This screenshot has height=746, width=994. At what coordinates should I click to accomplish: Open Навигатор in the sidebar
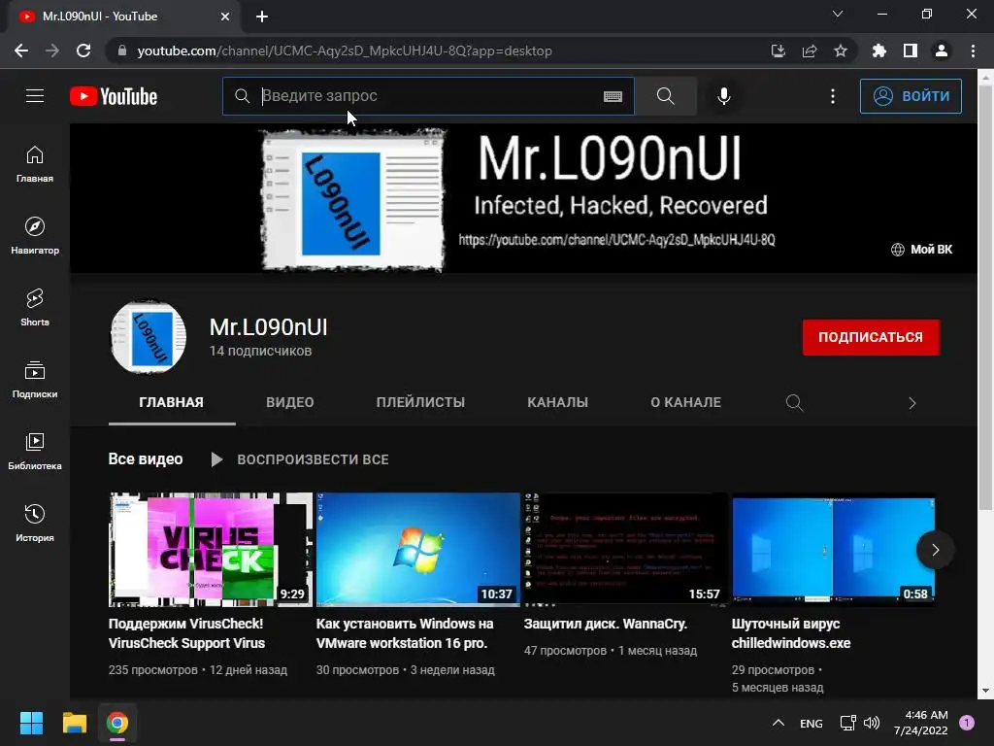point(35,236)
